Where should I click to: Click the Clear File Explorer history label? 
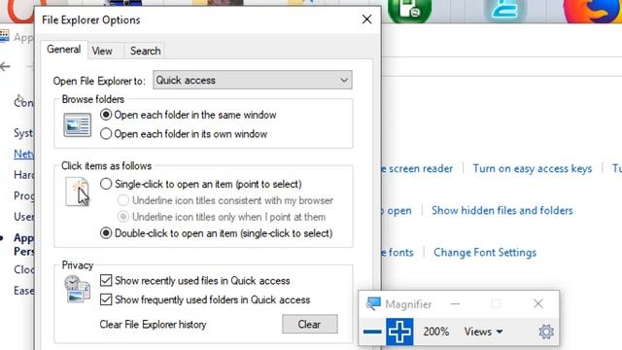coord(153,325)
